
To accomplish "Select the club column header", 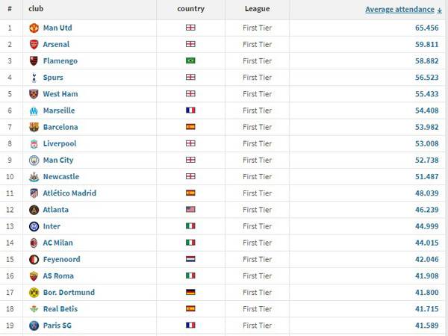I will (36, 8).
